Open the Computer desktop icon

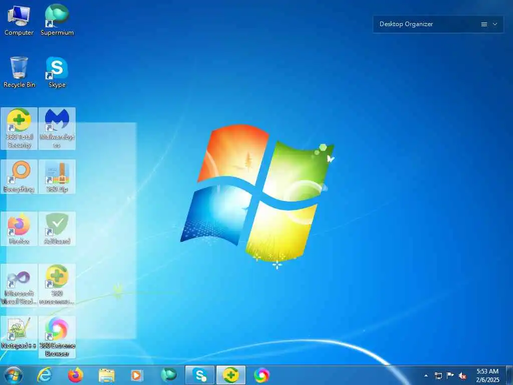19,20
